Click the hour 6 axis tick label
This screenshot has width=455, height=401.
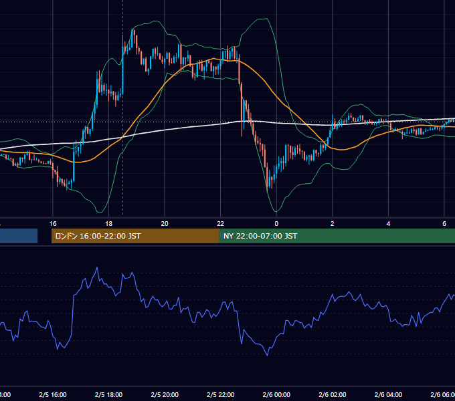(x=444, y=224)
